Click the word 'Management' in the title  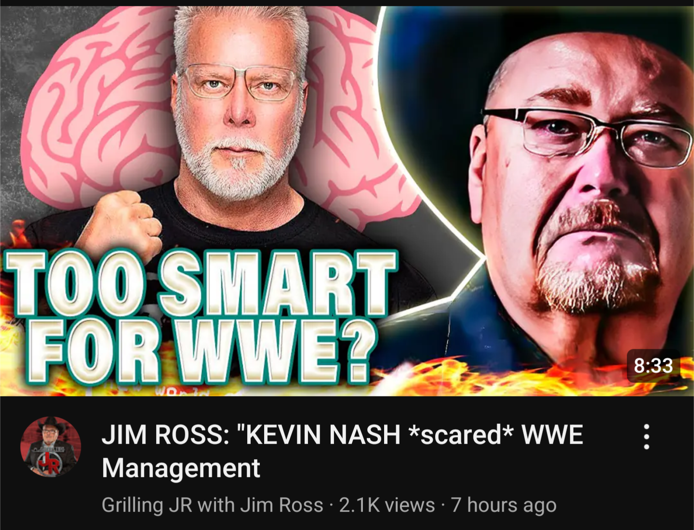click(x=181, y=468)
